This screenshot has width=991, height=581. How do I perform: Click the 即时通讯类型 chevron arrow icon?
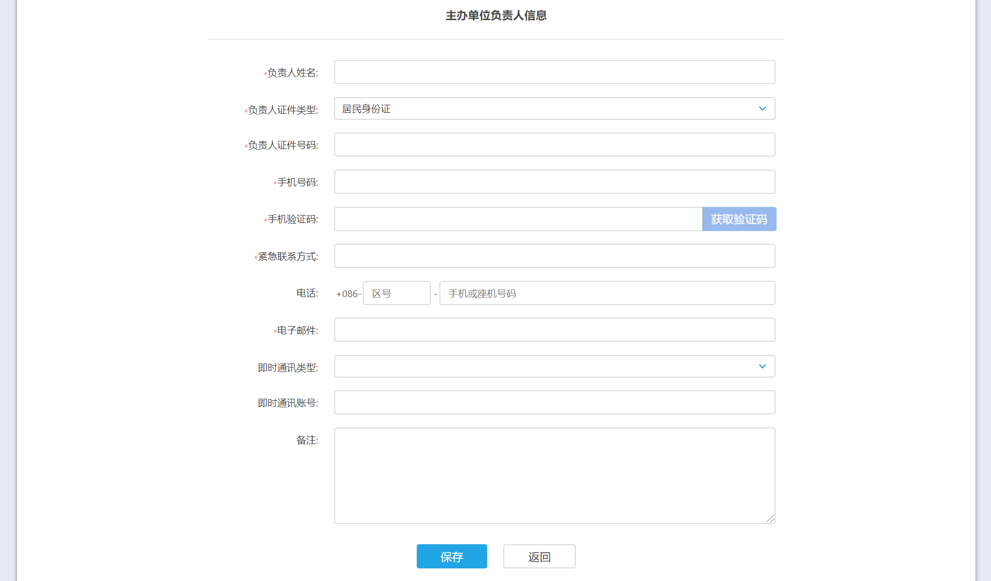tap(762, 367)
